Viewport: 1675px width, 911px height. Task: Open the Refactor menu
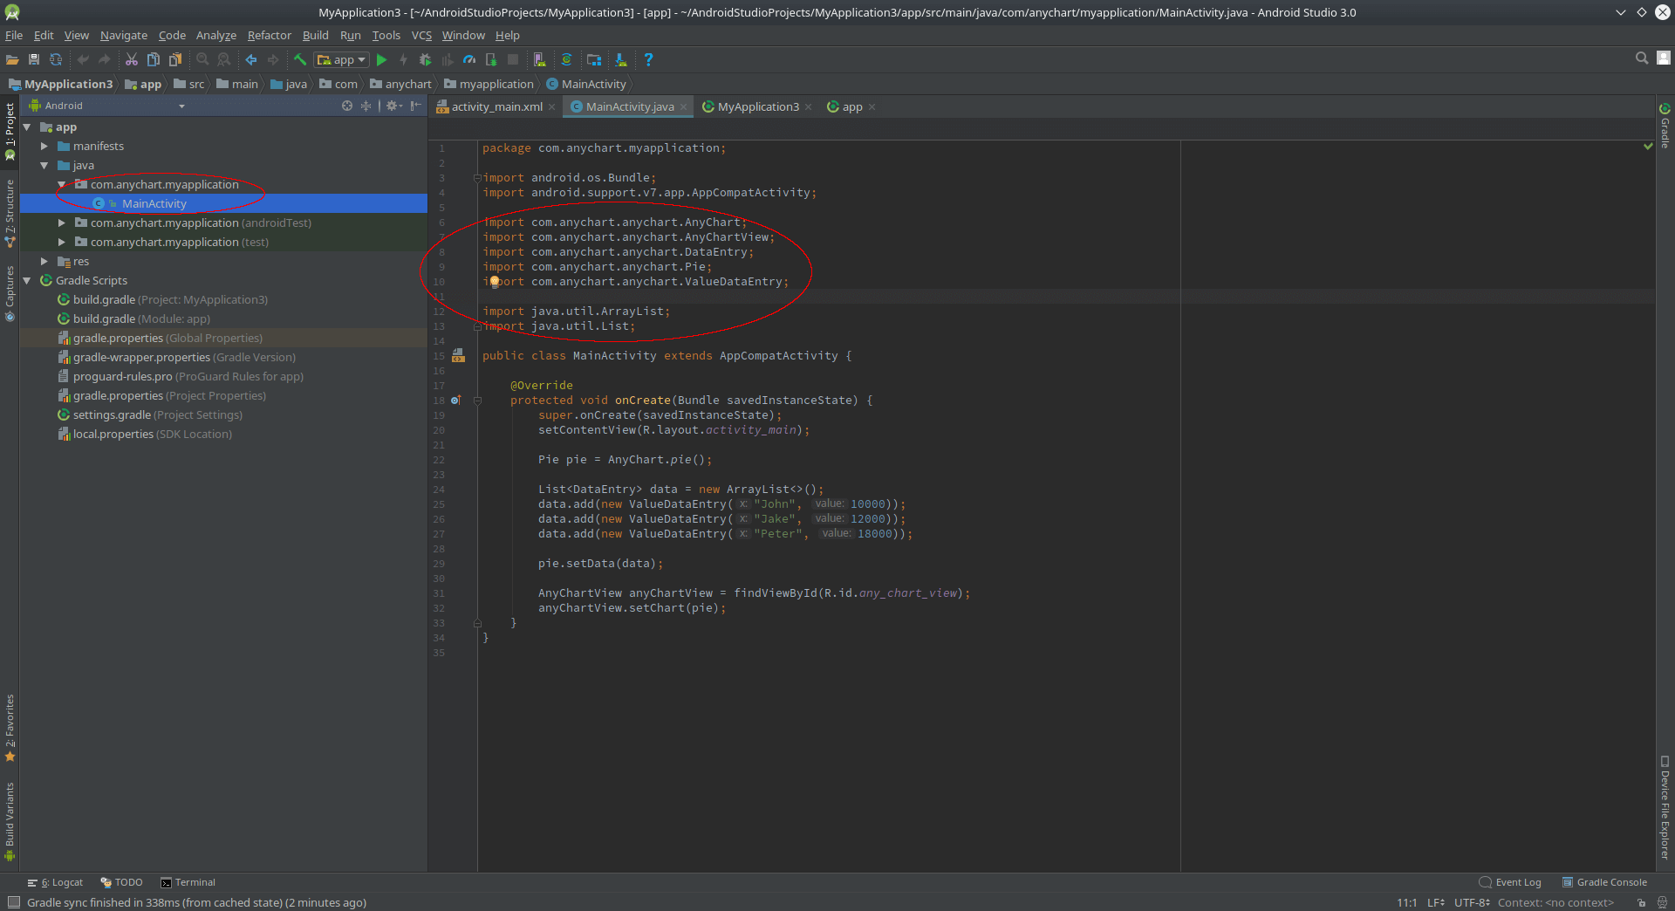click(x=269, y=35)
